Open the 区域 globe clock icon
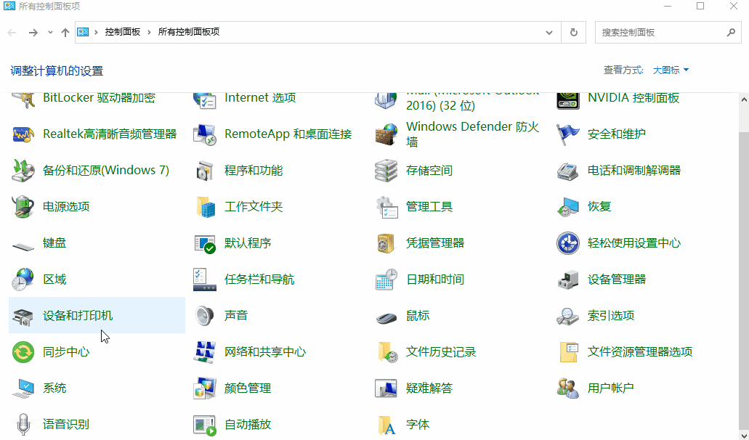The height and width of the screenshot is (440, 749). tap(23, 280)
